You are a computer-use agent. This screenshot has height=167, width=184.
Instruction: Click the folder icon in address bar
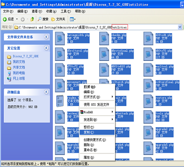pyautogui.click(x=16, y=27)
